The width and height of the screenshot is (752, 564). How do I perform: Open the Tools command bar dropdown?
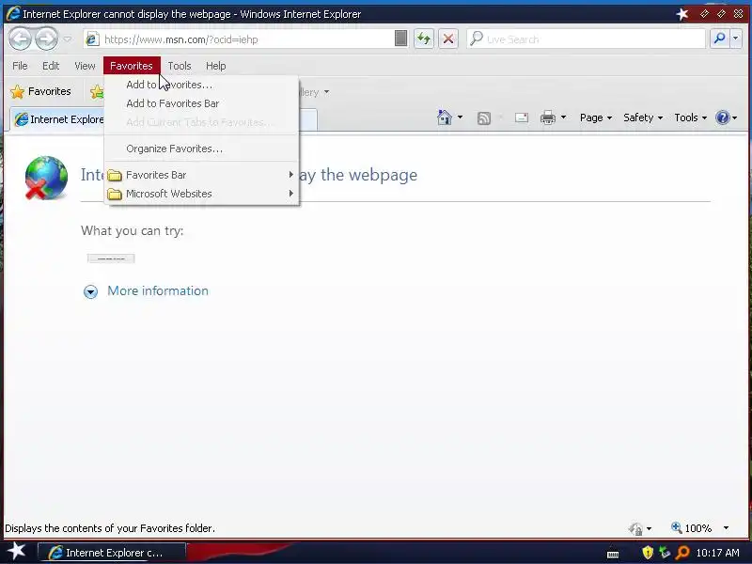(x=691, y=117)
